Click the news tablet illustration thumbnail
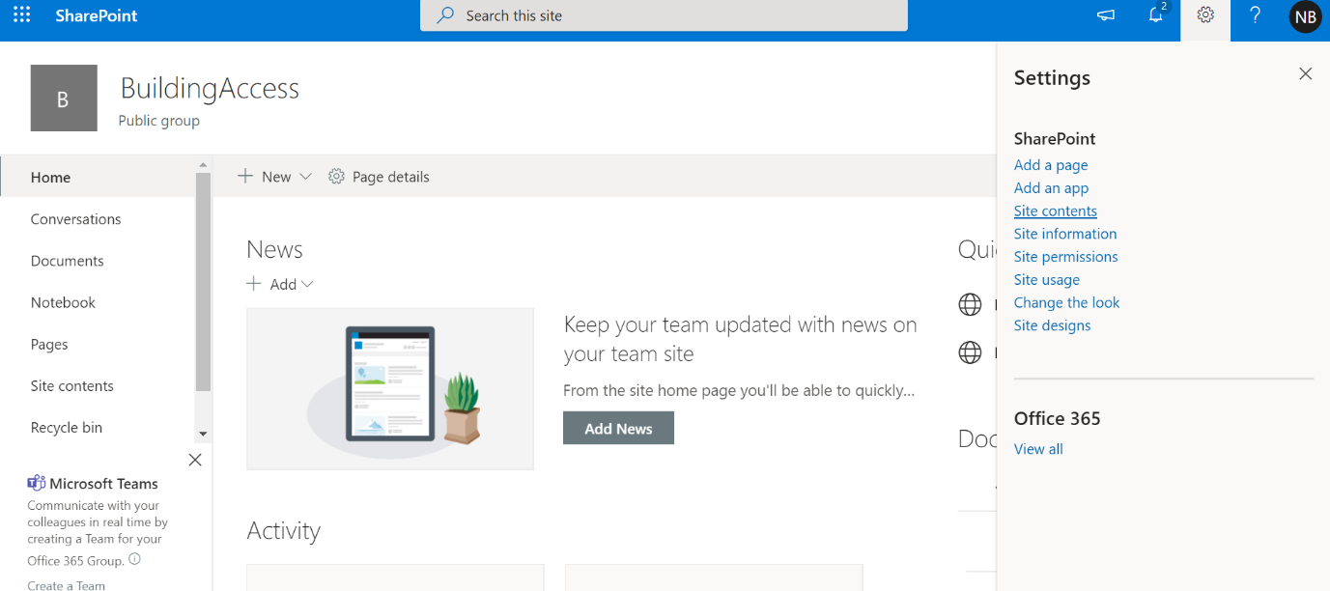 tap(390, 389)
